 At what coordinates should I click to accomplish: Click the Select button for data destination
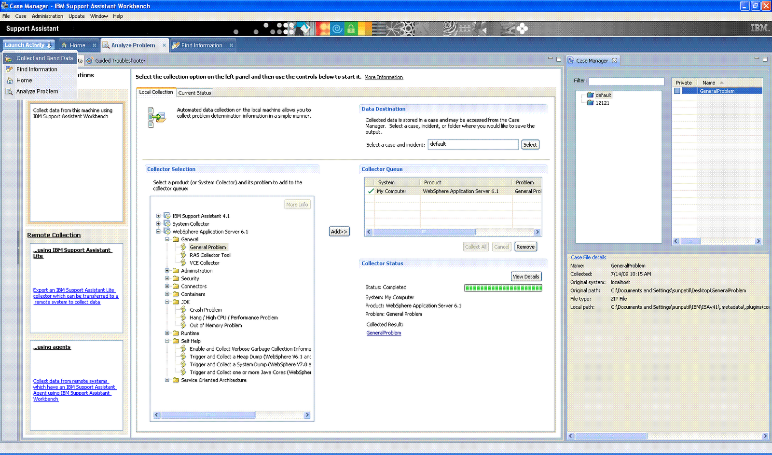click(530, 145)
